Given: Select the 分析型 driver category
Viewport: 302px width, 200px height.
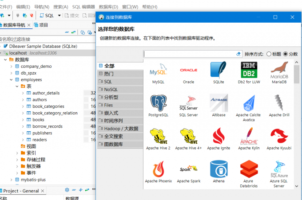Looking at the screenshot, I should [120, 97].
